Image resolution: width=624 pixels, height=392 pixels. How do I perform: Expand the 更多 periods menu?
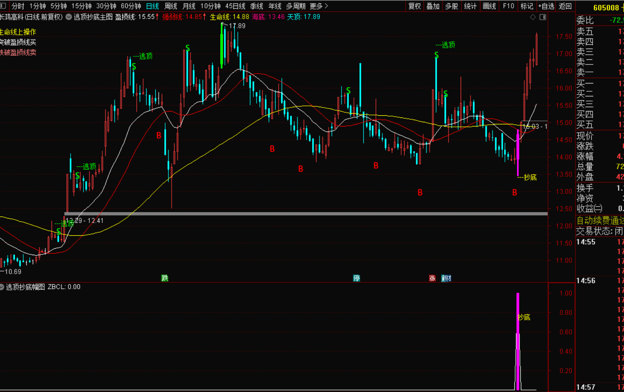pyautogui.click(x=319, y=6)
